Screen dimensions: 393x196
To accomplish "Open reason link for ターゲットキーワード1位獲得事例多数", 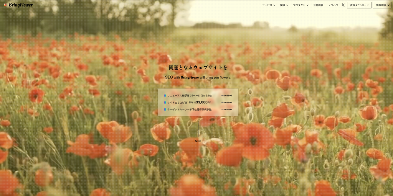I will (226, 109).
